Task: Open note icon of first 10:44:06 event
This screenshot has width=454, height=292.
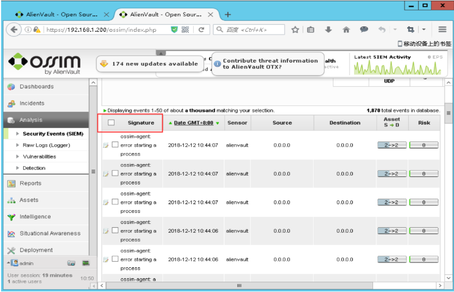Action: (106, 231)
